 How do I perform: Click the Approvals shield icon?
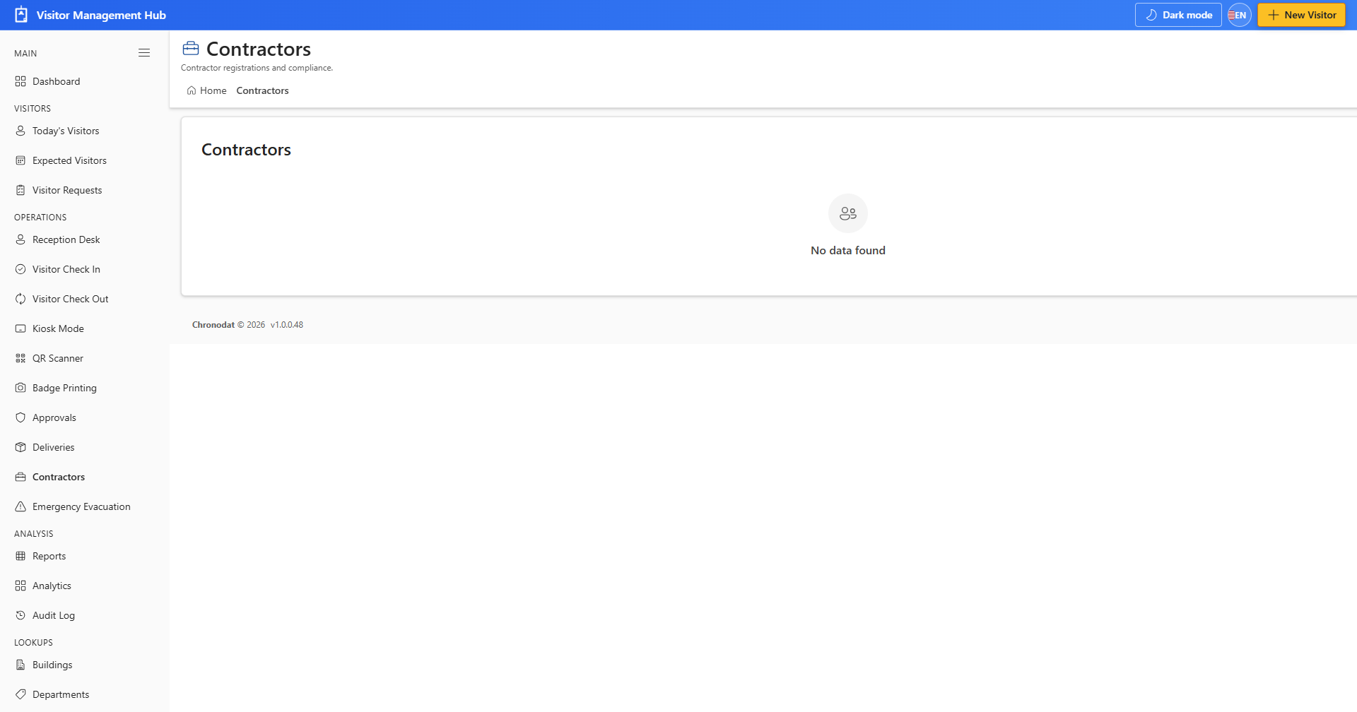(x=20, y=417)
